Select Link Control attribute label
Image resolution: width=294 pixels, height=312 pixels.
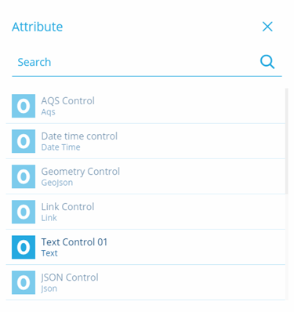[67, 207]
